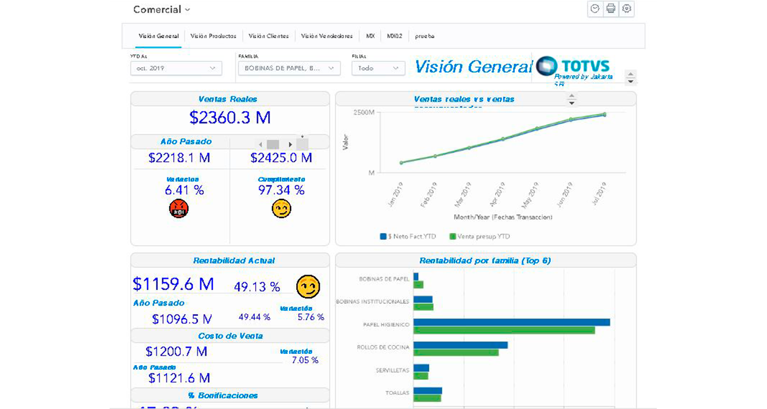Click the angry red face under Variación
This screenshot has height=409, width=767.
(x=179, y=208)
